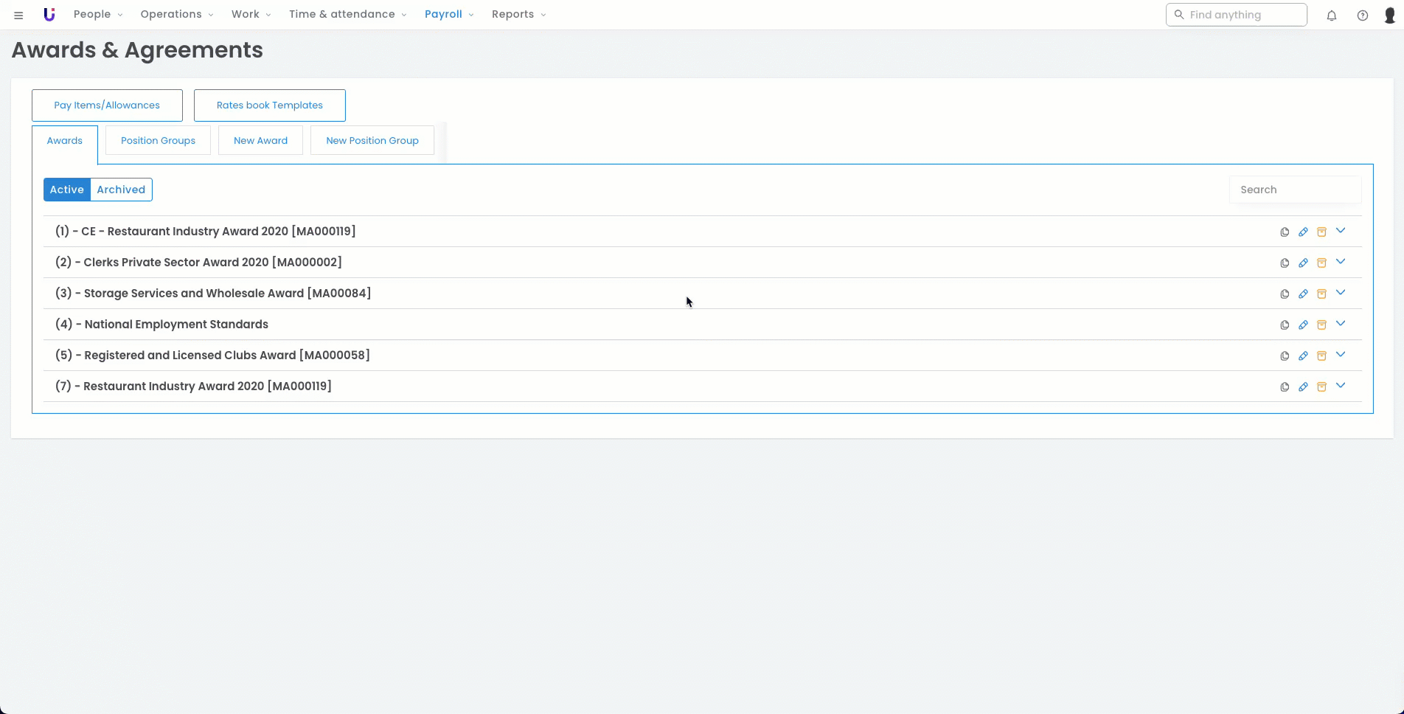Duplicate the Registered and Licensed Clubs Award
The height and width of the screenshot is (714, 1404).
pyautogui.click(x=1285, y=356)
